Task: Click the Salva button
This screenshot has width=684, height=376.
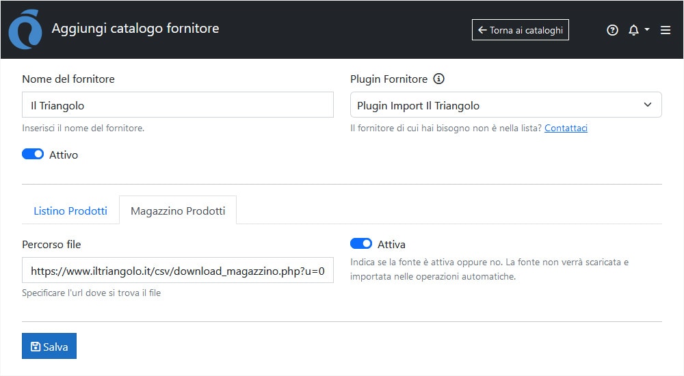Action: [x=49, y=347]
